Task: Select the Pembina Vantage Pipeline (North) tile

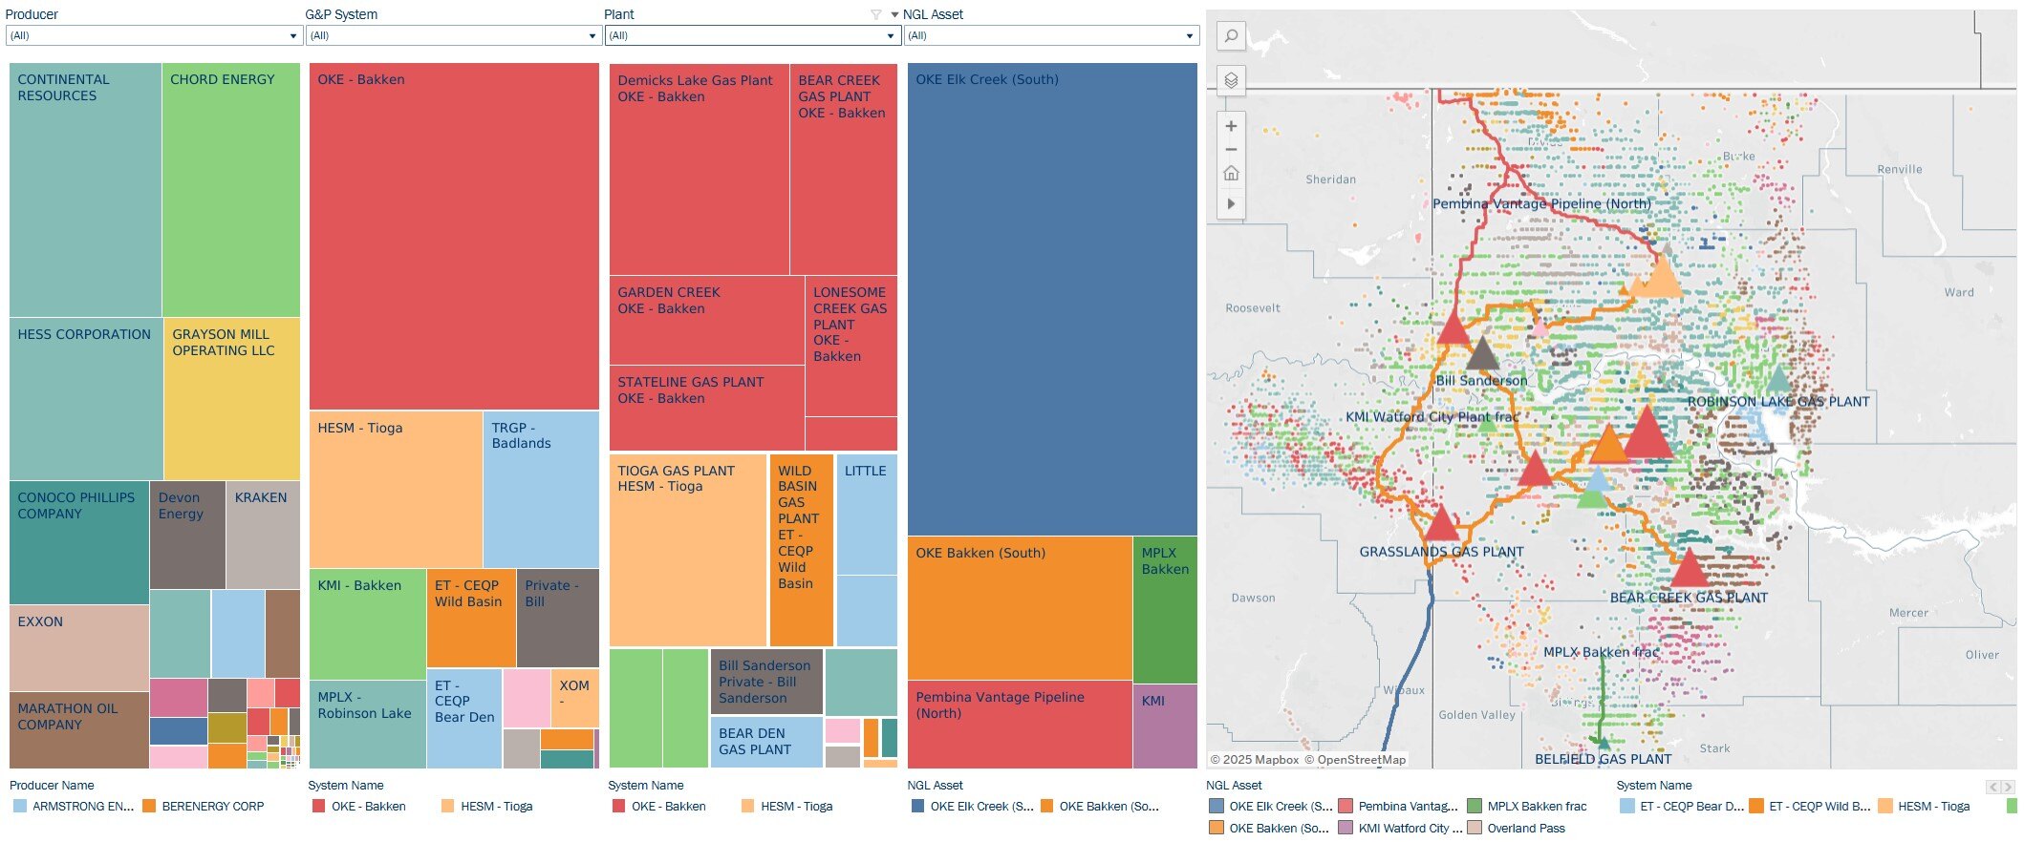Action: [1020, 725]
